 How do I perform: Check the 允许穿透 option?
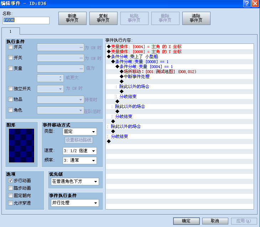click(x=10, y=203)
